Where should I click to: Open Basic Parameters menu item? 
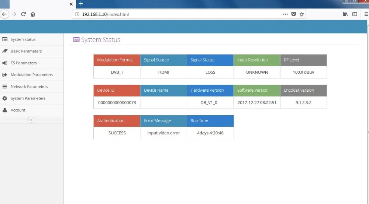pos(32,51)
